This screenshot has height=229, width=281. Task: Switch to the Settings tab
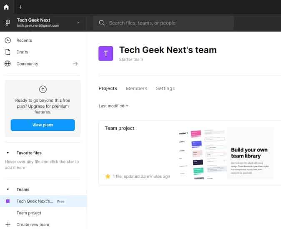click(x=165, y=88)
